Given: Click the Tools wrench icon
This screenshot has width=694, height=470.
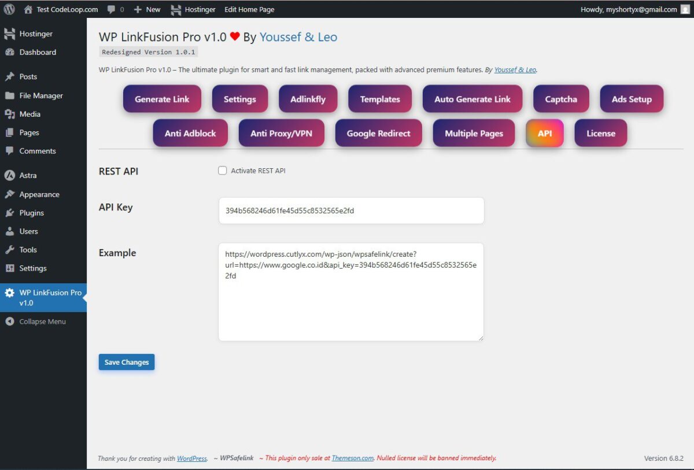Looking at the screenshot, I should click(x=10, y=250).
